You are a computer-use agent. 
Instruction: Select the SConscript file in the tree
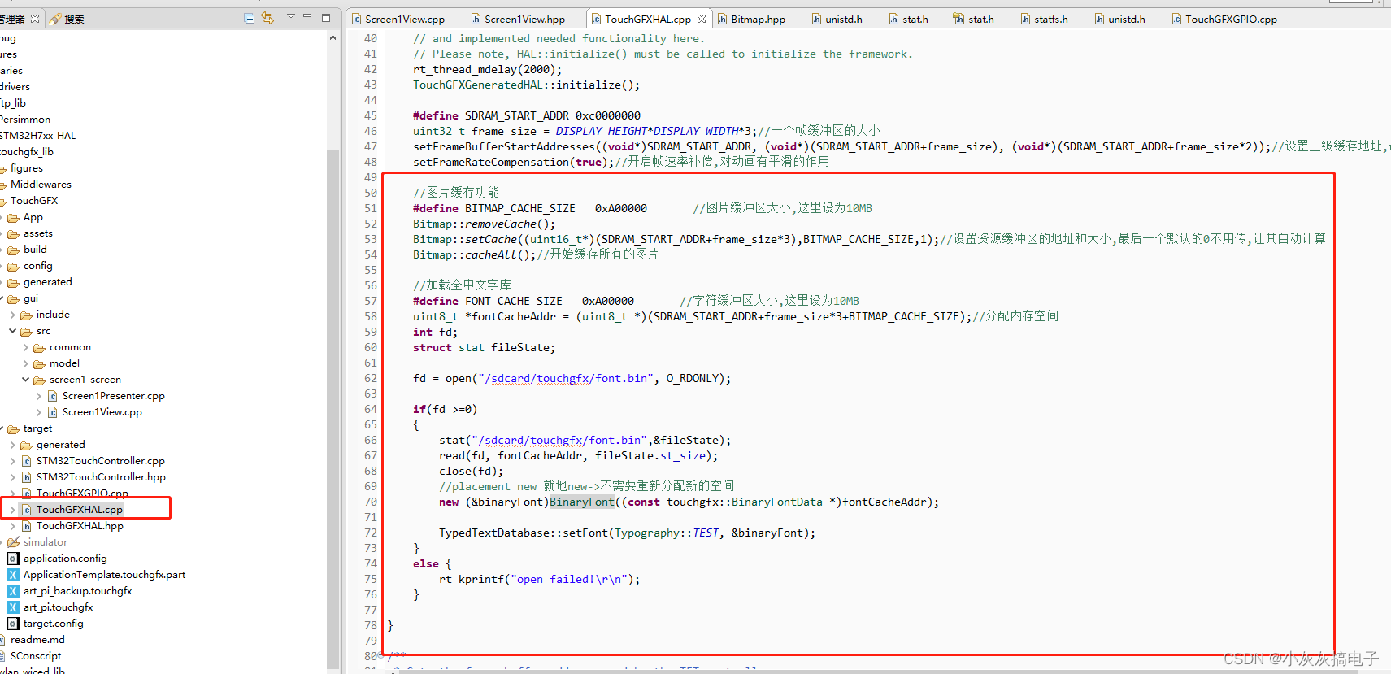click(36, 656)
